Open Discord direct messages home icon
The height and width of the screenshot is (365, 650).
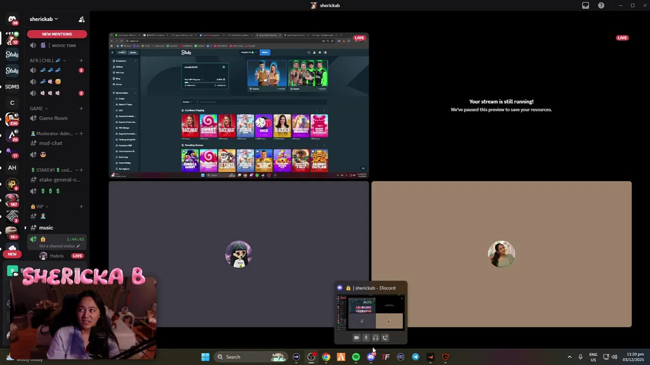tap(12, 20)
